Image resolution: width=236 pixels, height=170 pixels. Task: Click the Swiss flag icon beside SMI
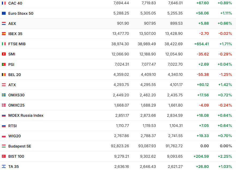point(4,54)
